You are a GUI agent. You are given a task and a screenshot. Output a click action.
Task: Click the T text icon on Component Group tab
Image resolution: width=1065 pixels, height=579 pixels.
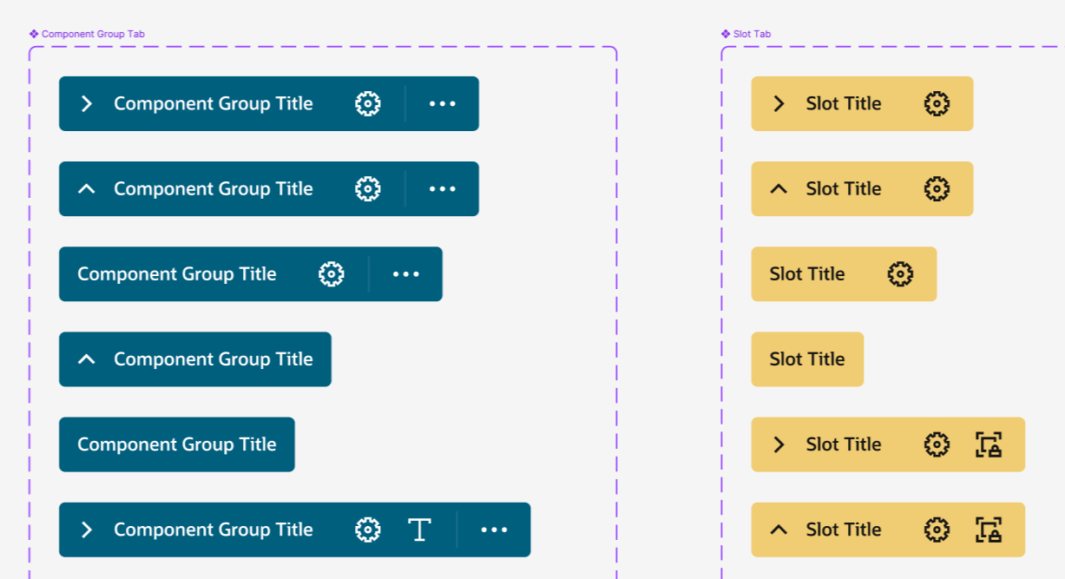(420, 530)
